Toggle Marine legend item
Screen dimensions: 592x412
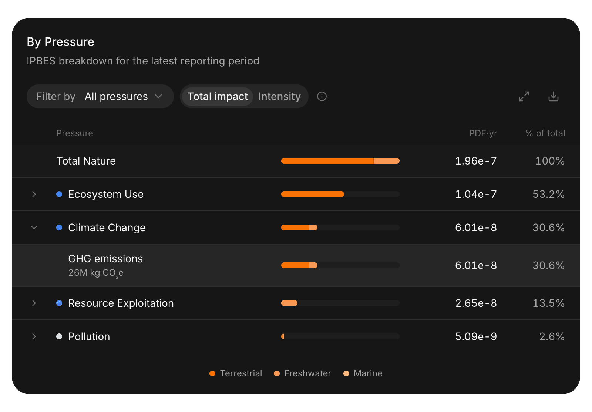pos(363,373)
